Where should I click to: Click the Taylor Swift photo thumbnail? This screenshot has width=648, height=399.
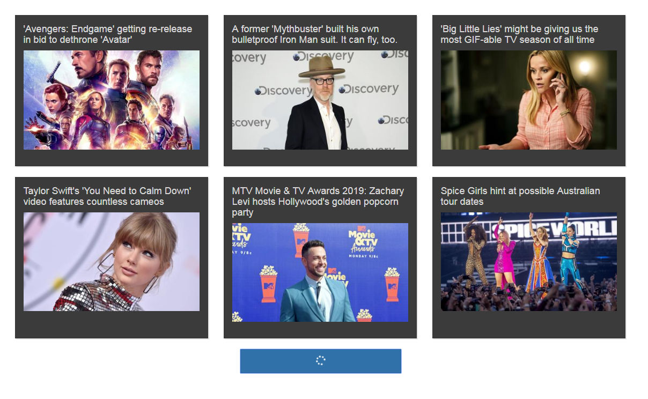[x=112, y=262]
